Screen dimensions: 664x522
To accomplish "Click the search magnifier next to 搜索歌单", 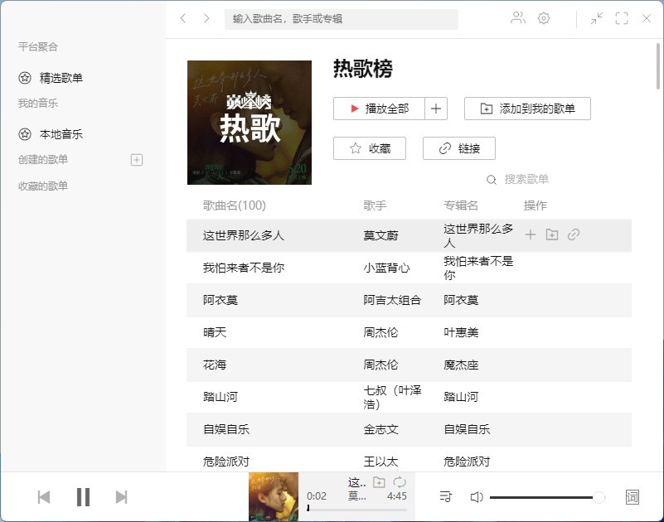I will point(492,179).
